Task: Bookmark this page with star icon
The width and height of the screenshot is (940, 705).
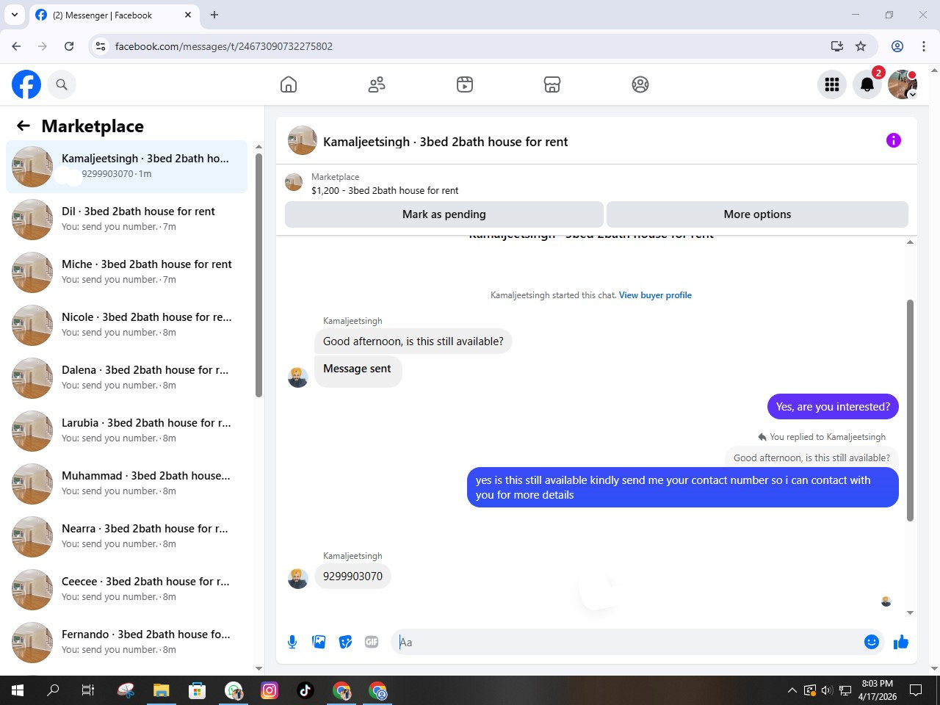Action: click(x=861, y=46)
